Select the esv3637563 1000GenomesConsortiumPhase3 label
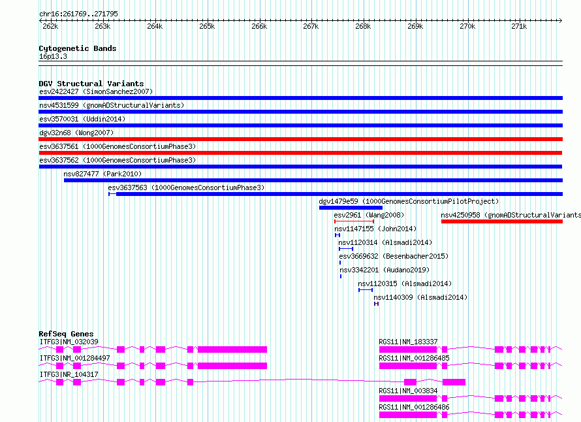The height and width of the screenshot is (422, 581). point(186,187)
